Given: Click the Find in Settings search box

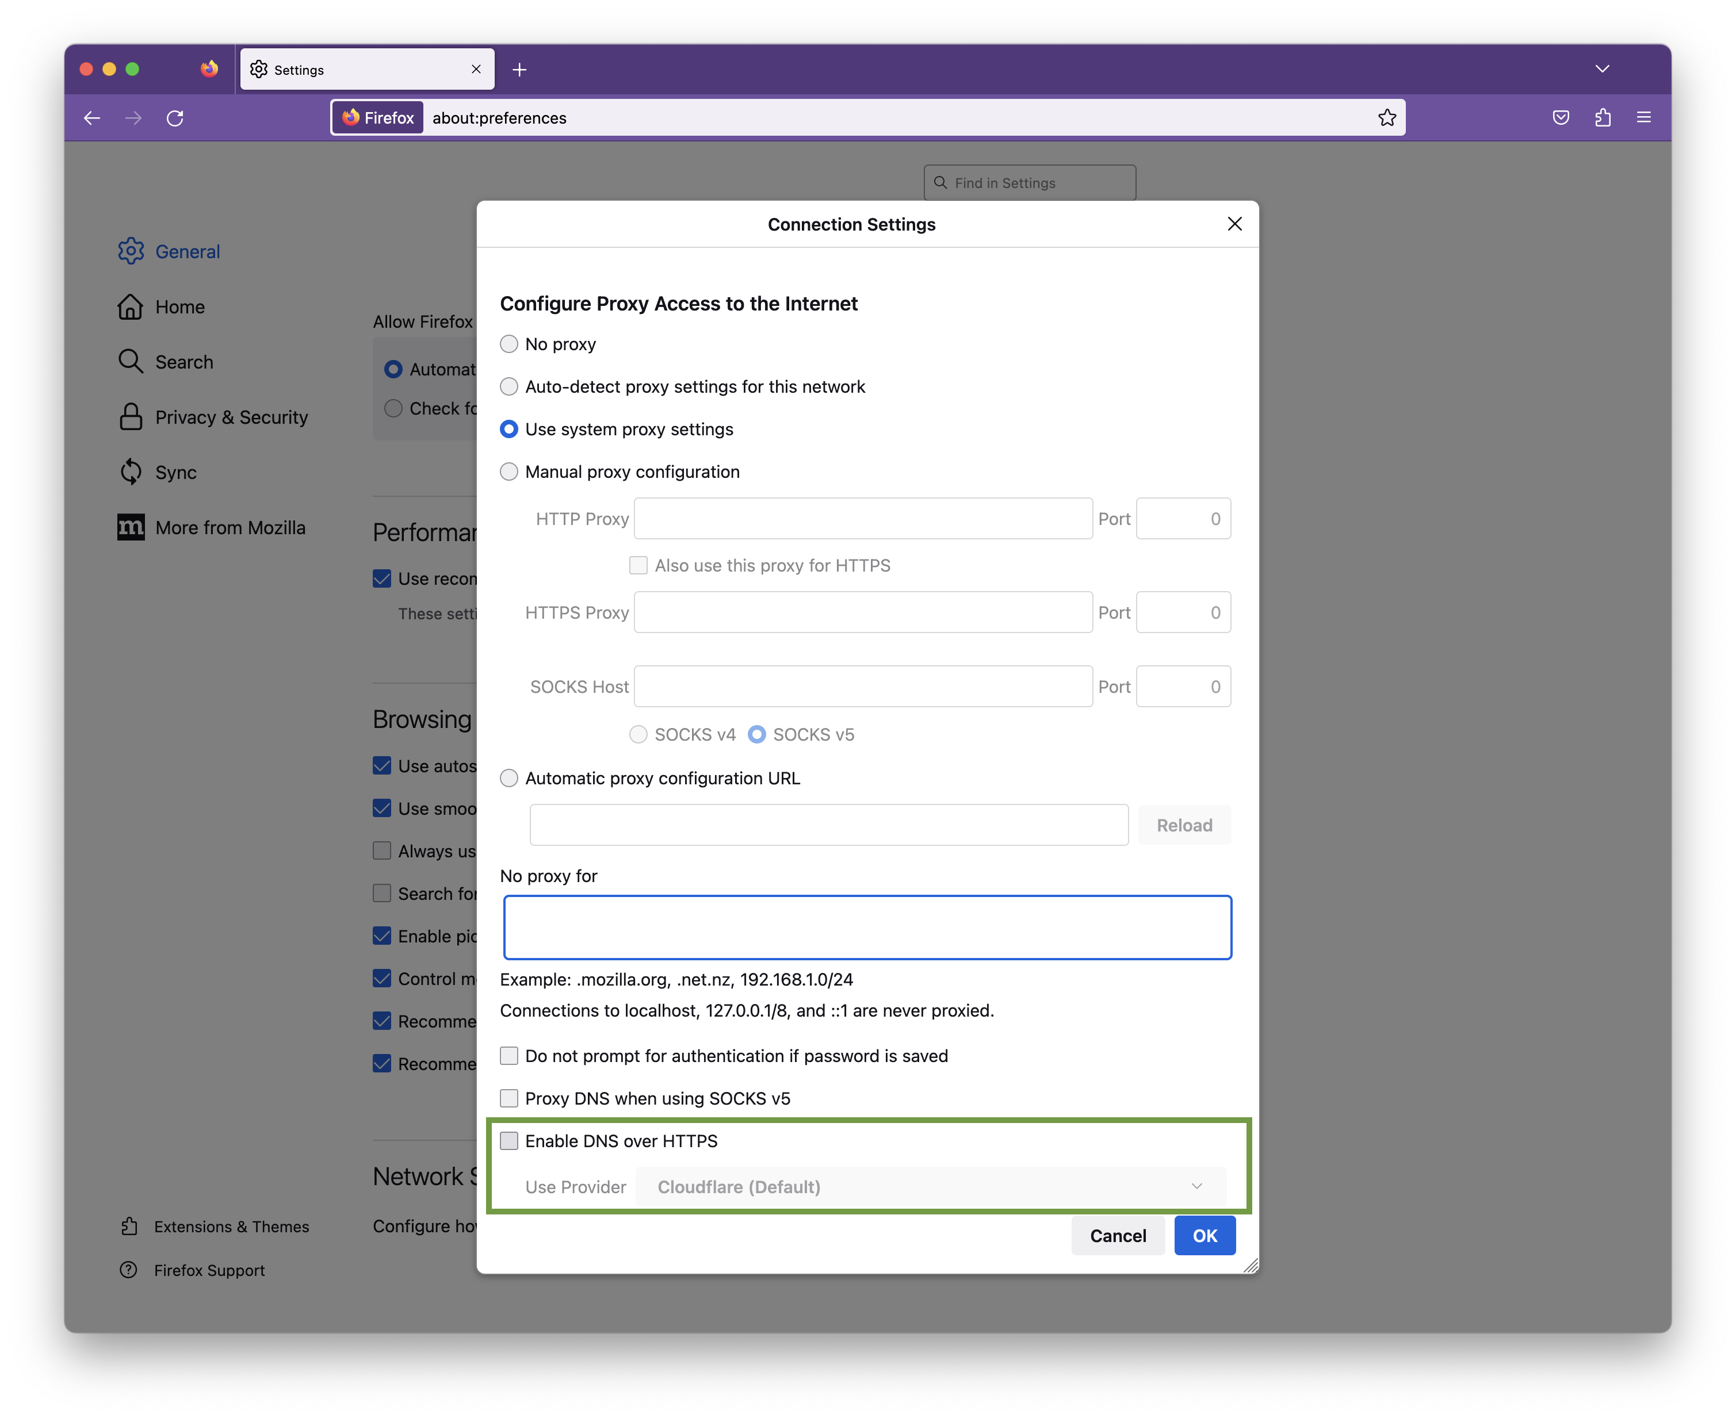Looking at the screenshot, I should pos(1029,183).
